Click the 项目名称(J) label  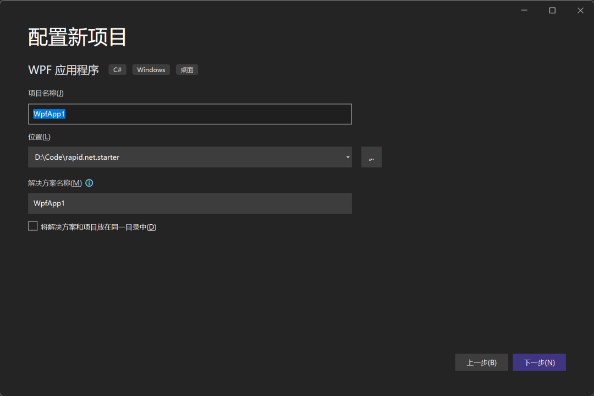coord(46,93)
